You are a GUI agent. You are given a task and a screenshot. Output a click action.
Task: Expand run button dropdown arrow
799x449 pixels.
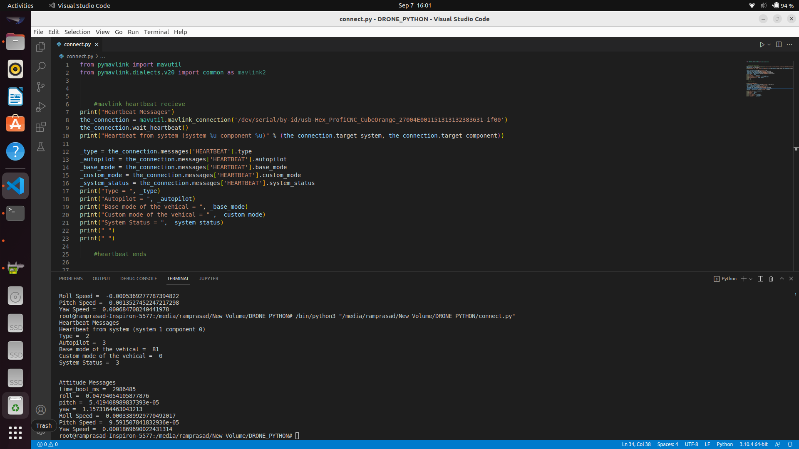(769, 44)
